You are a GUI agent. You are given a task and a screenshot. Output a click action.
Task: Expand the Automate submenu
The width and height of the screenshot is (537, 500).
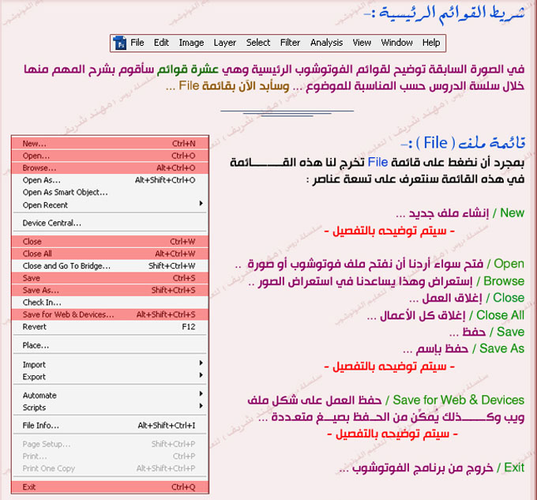(110, 395)
